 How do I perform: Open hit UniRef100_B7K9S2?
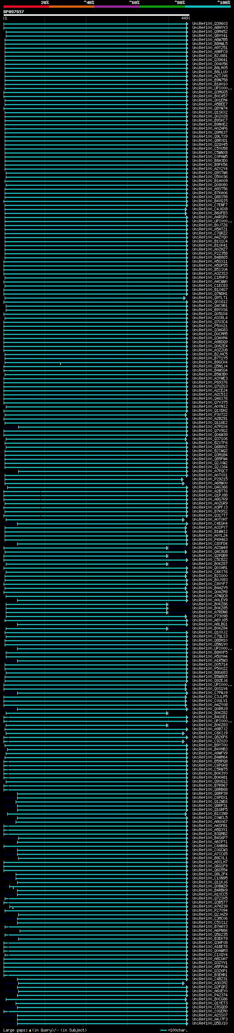[x=210, y=511]
